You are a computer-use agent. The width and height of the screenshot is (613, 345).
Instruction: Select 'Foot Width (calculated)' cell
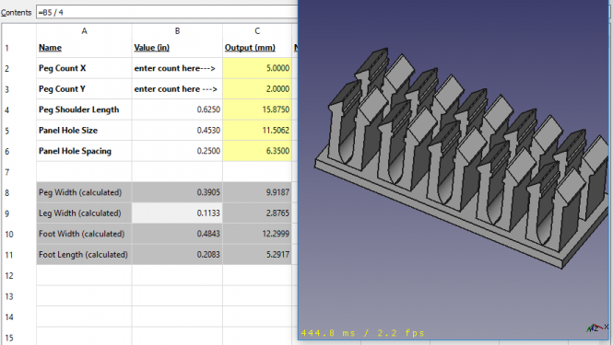pos(84,234)
